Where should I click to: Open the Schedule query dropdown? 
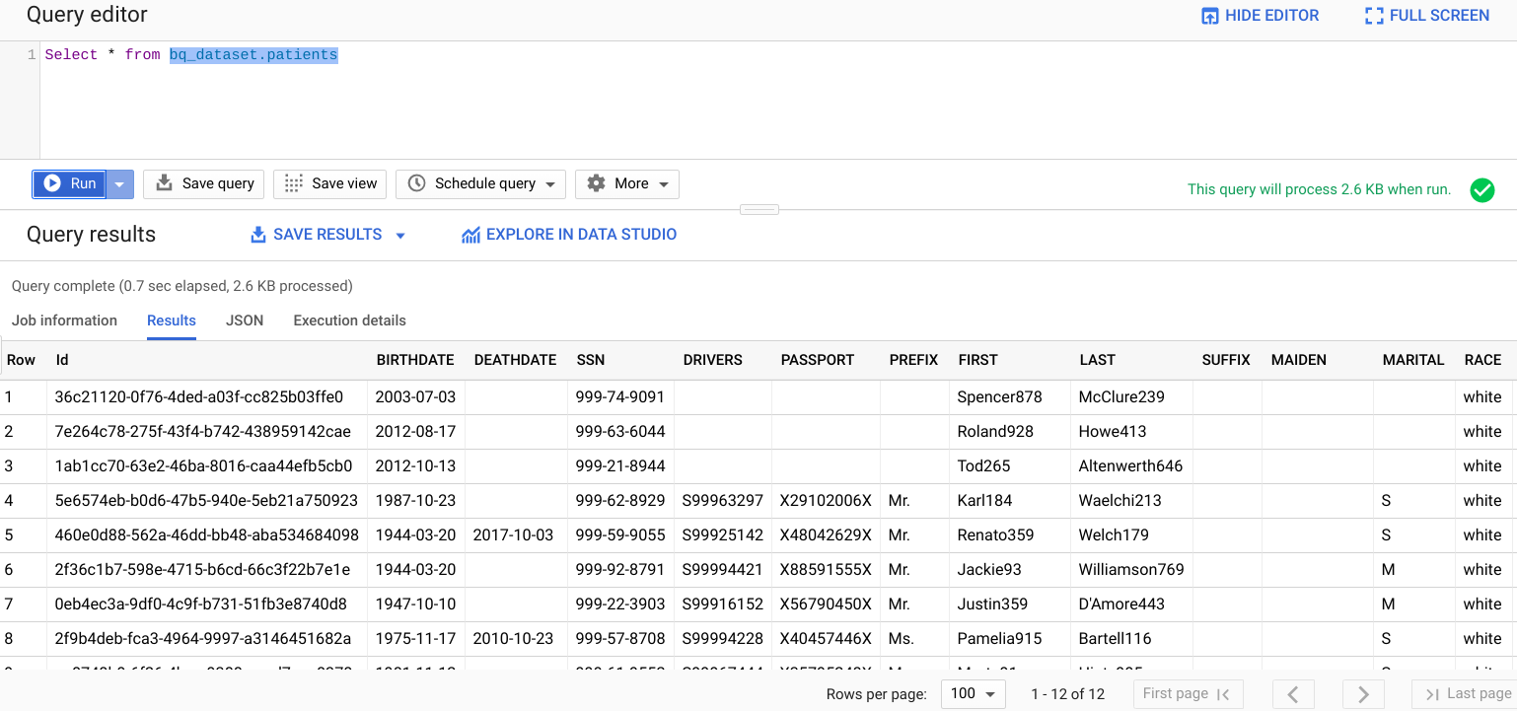[481, 183]
